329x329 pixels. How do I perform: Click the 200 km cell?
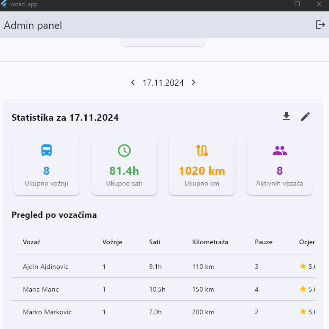click(203, 312)
